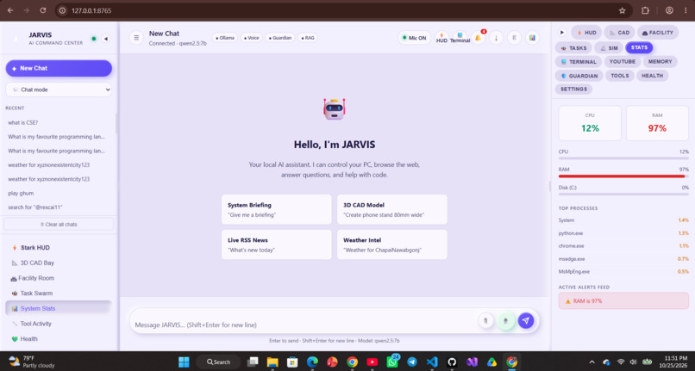Switch to the SETTINGS tab
The height and width of the screenshot is (371, 695).
point(573,89)
